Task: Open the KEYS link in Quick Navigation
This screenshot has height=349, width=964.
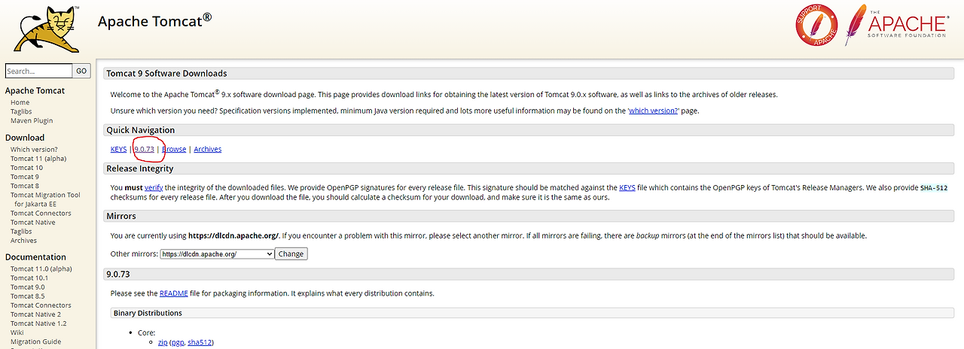Action: pos(118,150)
